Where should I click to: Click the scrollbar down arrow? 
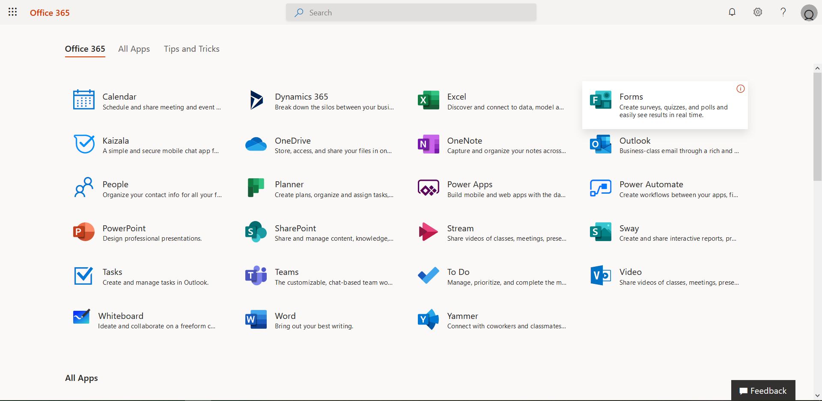pos(817,396)
